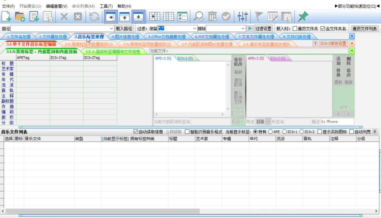The image size is (381, 218).
Task: Click the flag toolbar icon
Action: (x=259, y=17)
